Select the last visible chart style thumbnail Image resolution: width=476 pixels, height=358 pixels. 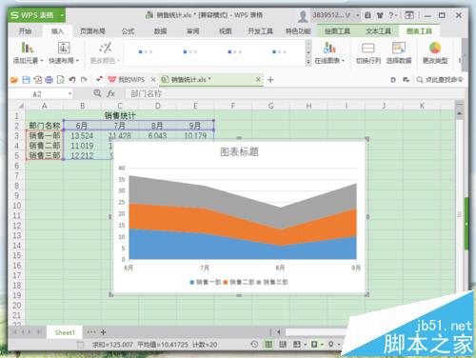[x=280, y=51]
